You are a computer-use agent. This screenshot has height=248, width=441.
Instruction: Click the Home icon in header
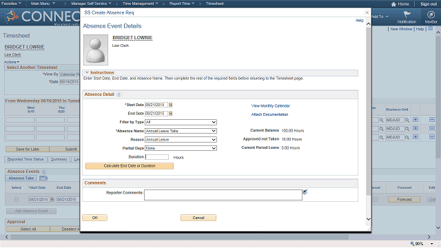click(x=393, y=4)
